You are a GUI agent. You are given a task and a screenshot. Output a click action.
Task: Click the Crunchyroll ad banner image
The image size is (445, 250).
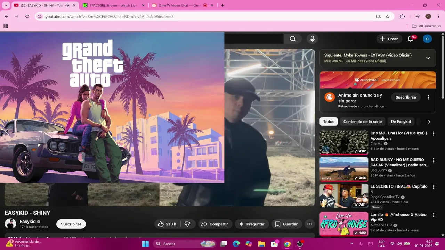coord(378,80)
